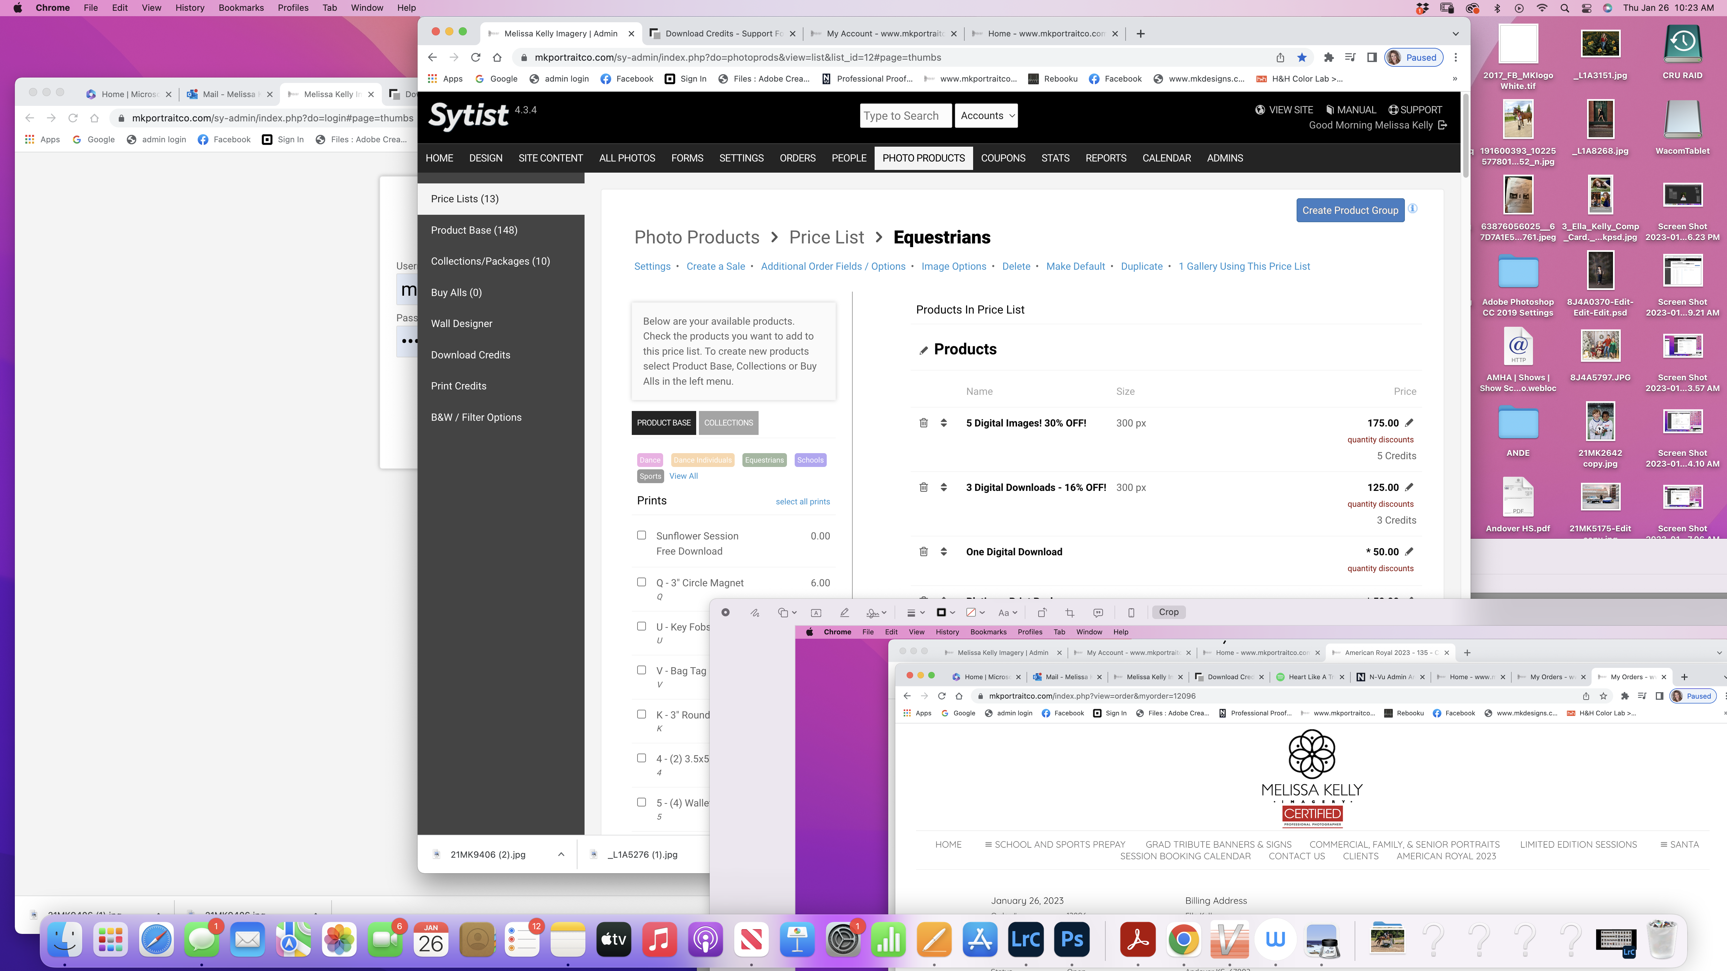This screenshot has height=971, width=1727.
Task: Click the Equestrians category tag
Action: [764, 460]
